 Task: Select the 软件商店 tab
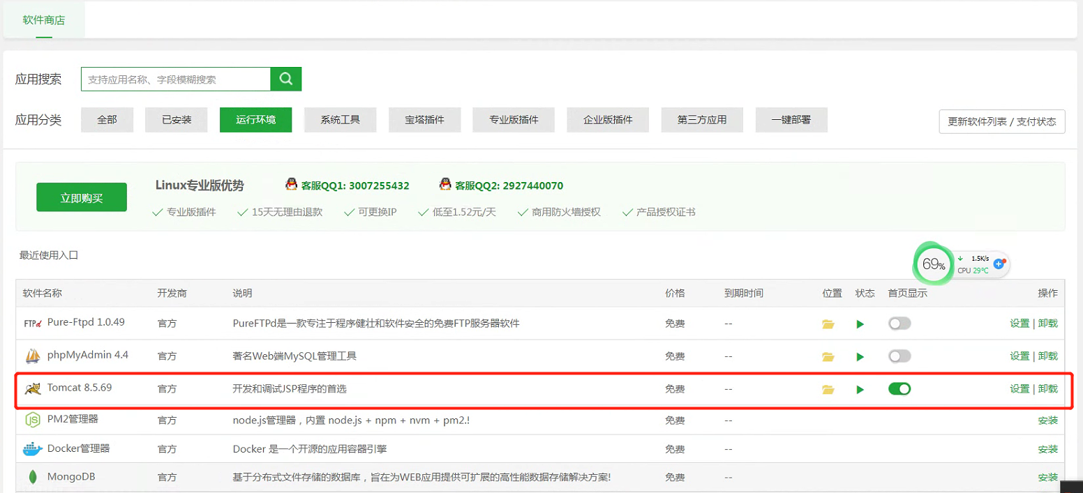click(44, 20)
